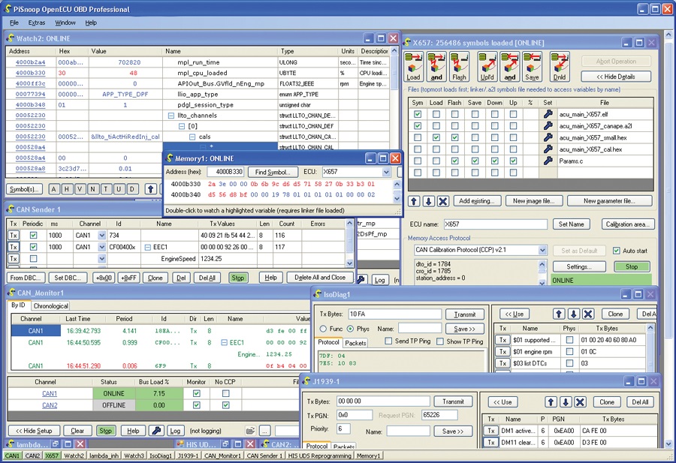The width and height of the screenshot is (676, 463).
Task: Click the CAN2 channel link in CAN_Monitor1
Action: [x=50, y=405]
